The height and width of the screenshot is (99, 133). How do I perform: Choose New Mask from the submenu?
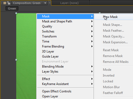point(114,17)
